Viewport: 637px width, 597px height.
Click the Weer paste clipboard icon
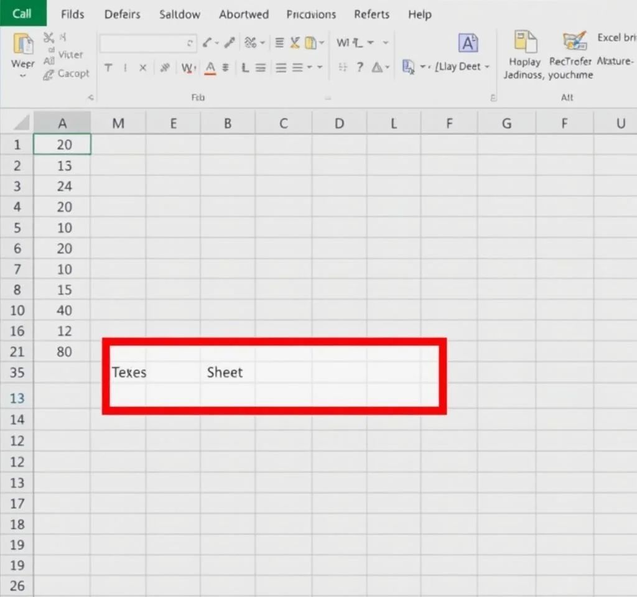click(23, 45)
